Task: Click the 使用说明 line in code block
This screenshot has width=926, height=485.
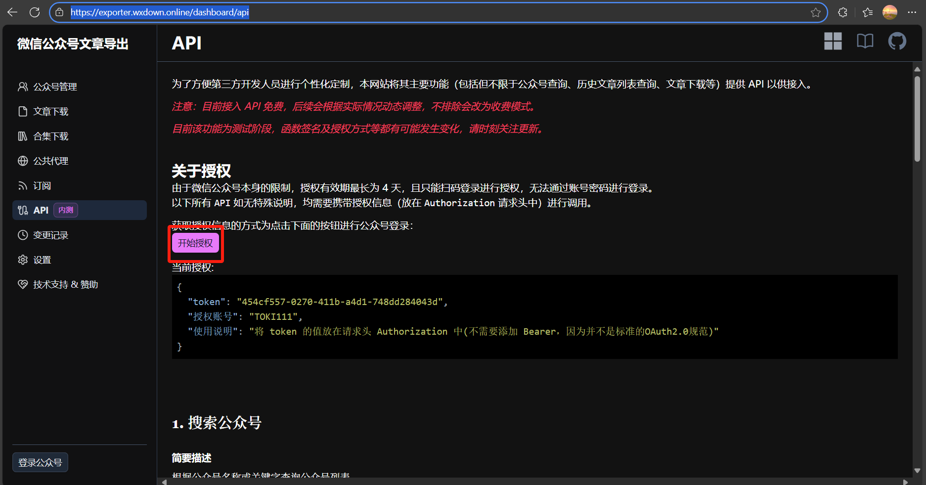Action: [x=453, y=331]
